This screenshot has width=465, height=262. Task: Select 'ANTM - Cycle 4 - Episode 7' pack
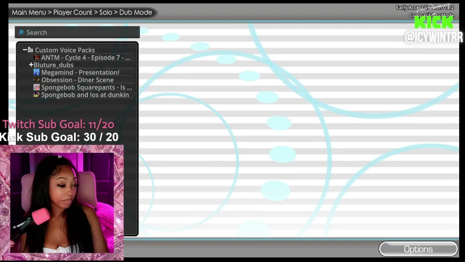click(x=86, y=57)
